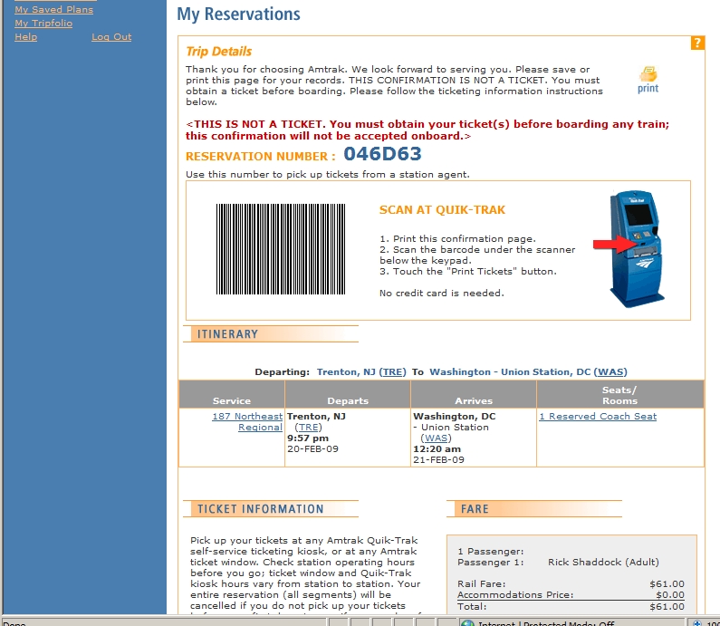Click WAS link in departing header
This screenshot has width=720, height=626.
(610, 371)
